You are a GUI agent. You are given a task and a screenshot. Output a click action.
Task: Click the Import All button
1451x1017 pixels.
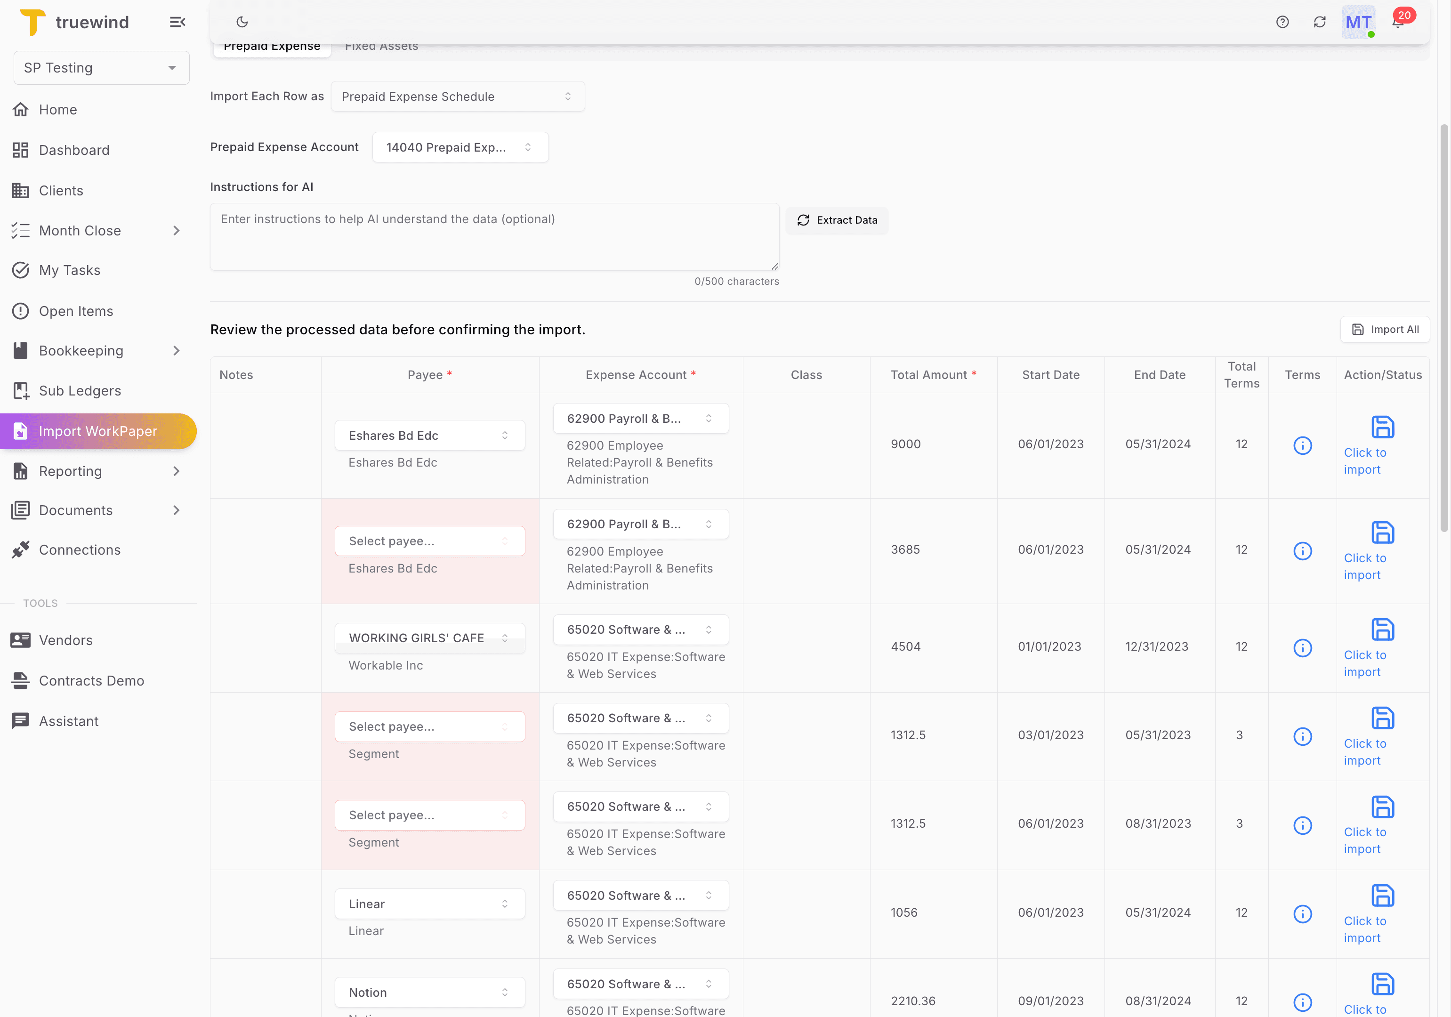click(x=1385, y=329)
